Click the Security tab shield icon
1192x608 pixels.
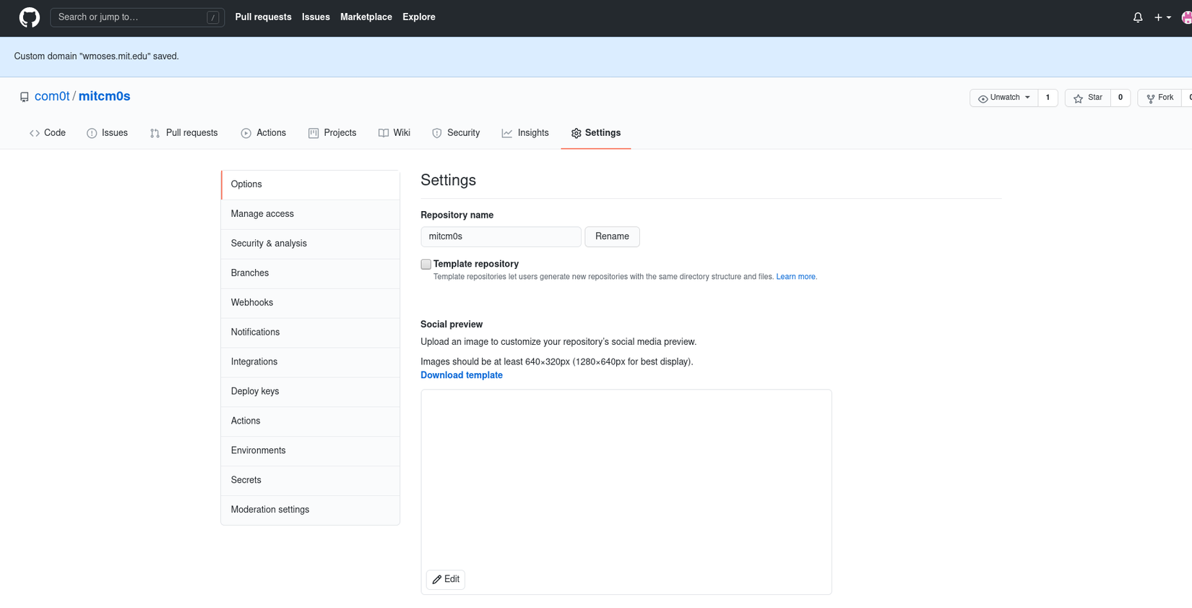tap(437, 133)
